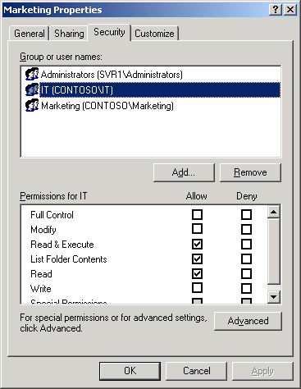Click the permissions list scroll-up arrow

pyautogui.click(x=274, y=212)
